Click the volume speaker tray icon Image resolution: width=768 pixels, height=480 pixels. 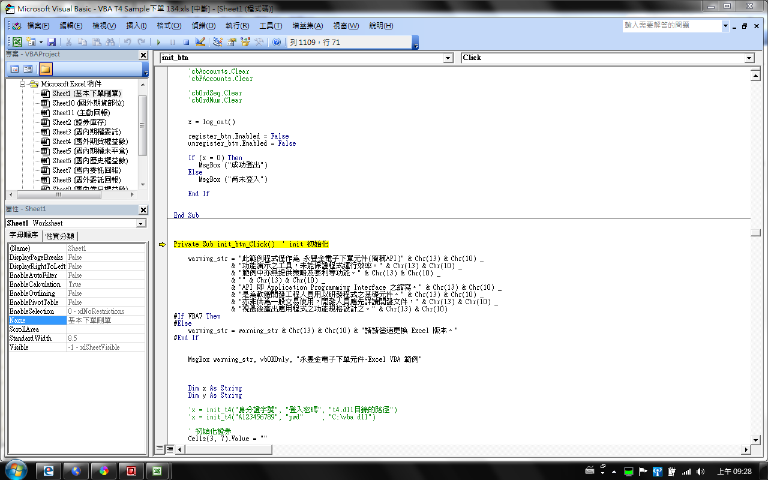click(701, 472)
